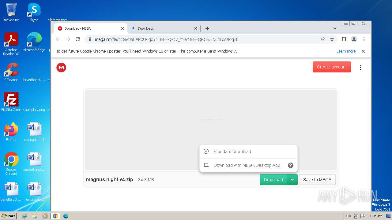Follow the Learn more link
The image size is (392, 220).
346,51
